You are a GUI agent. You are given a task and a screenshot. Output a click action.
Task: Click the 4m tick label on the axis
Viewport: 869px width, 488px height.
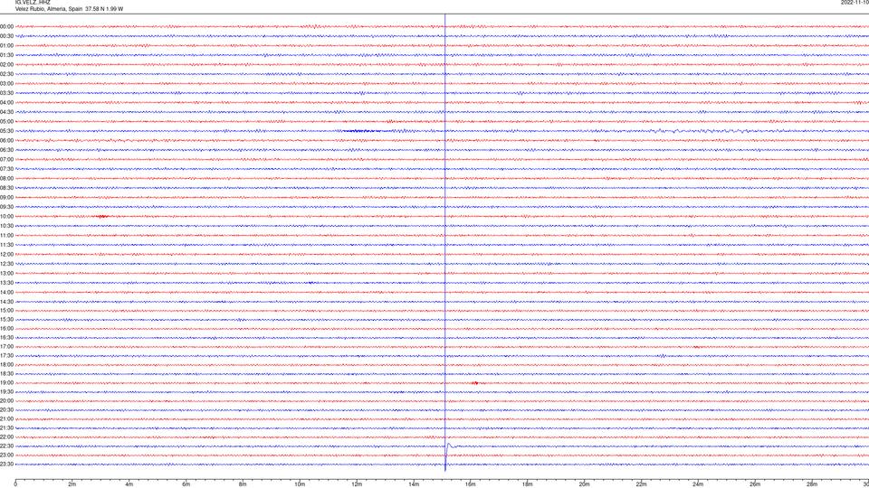point(129,484)
